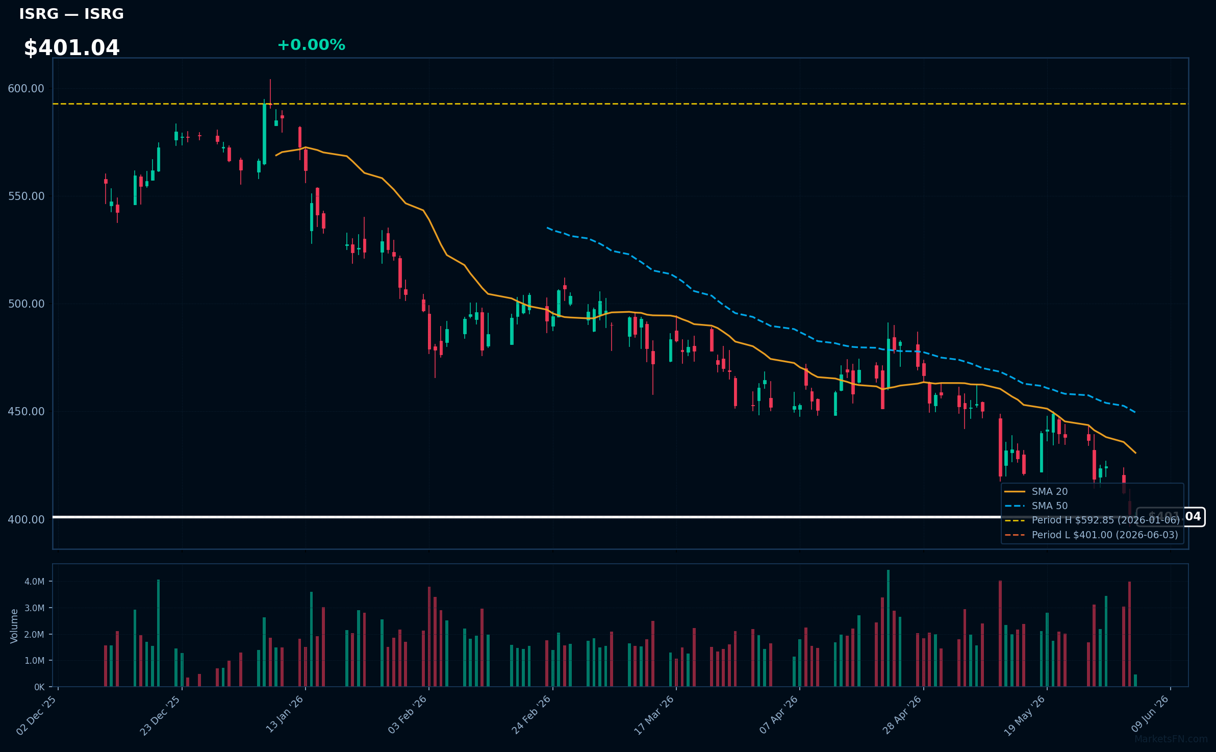The image size is (1216, 752).
Task: Click the 1.0M volume axis label
Action: click(35, 661)
